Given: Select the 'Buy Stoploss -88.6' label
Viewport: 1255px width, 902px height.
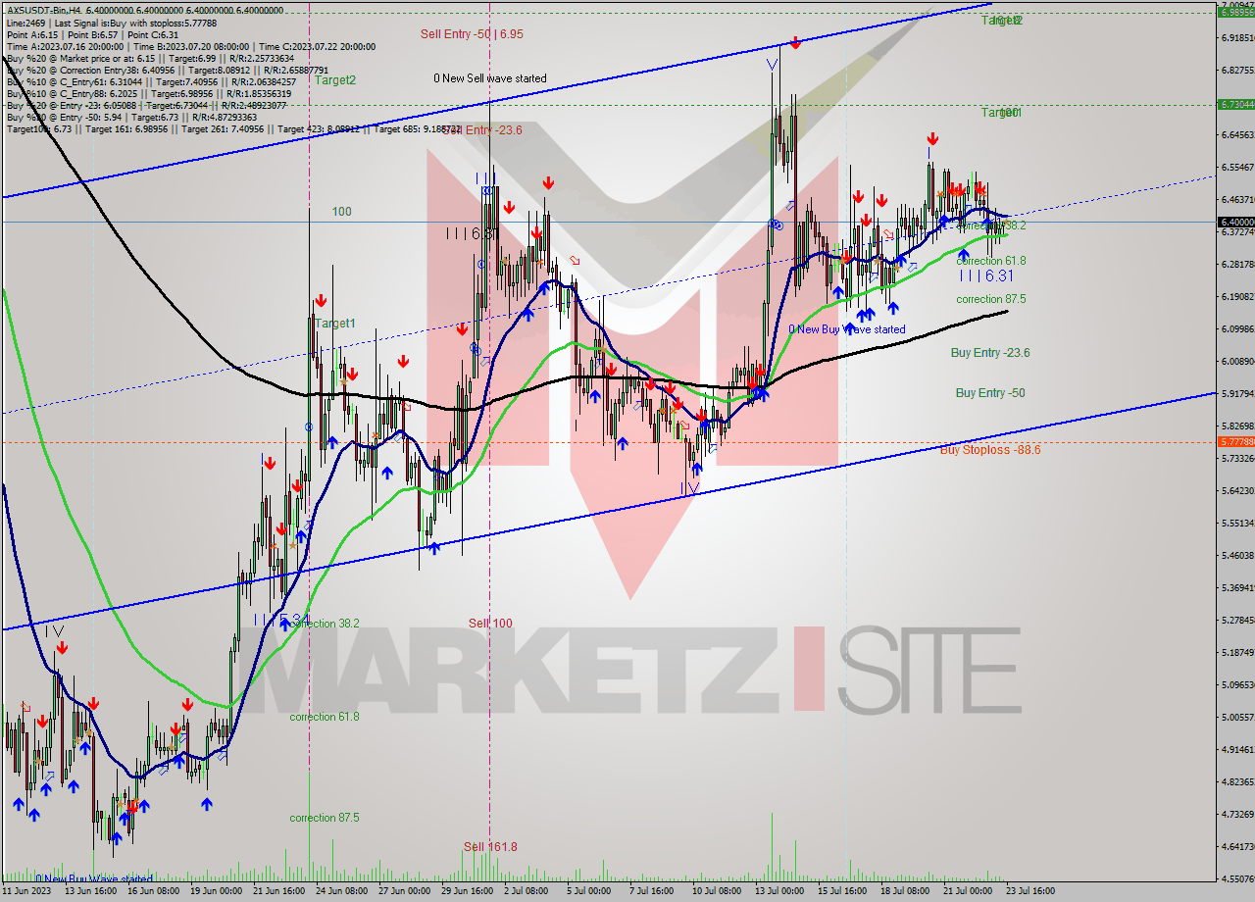Looking at the screenshot, I should (988, 450).
